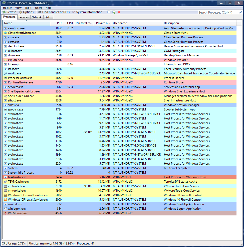Click the Name column header sort arrow

point(26,21)
